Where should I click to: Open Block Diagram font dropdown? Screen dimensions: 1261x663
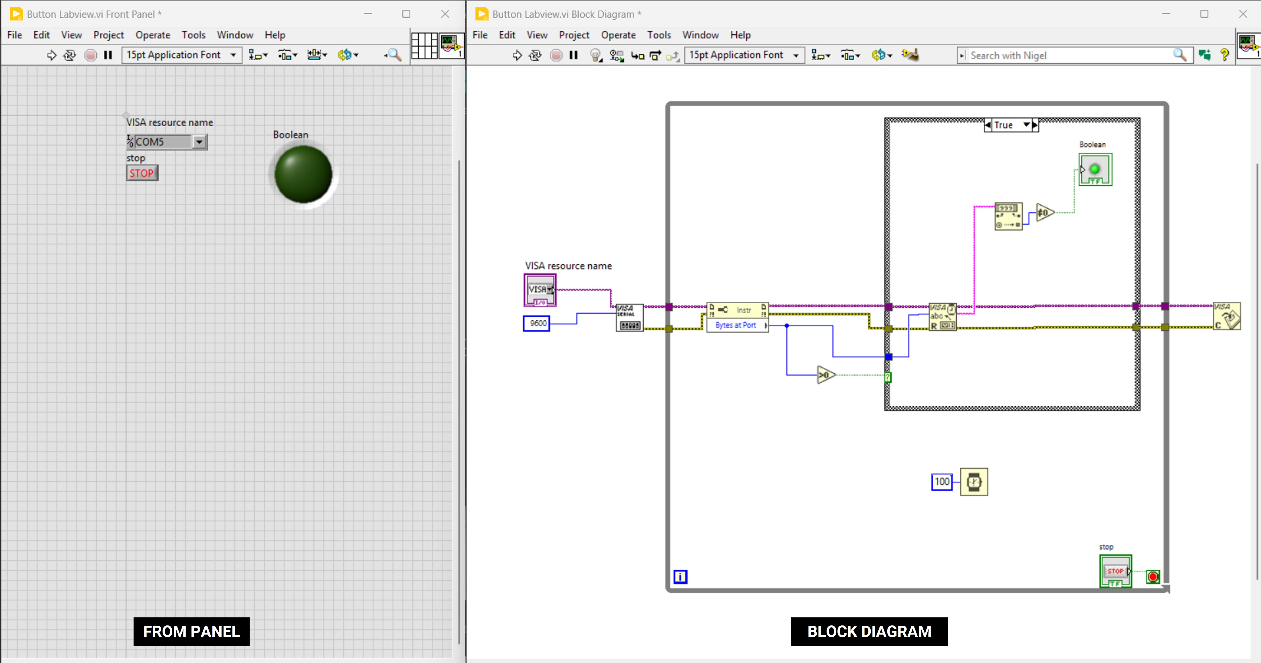[x=796, y=55]
